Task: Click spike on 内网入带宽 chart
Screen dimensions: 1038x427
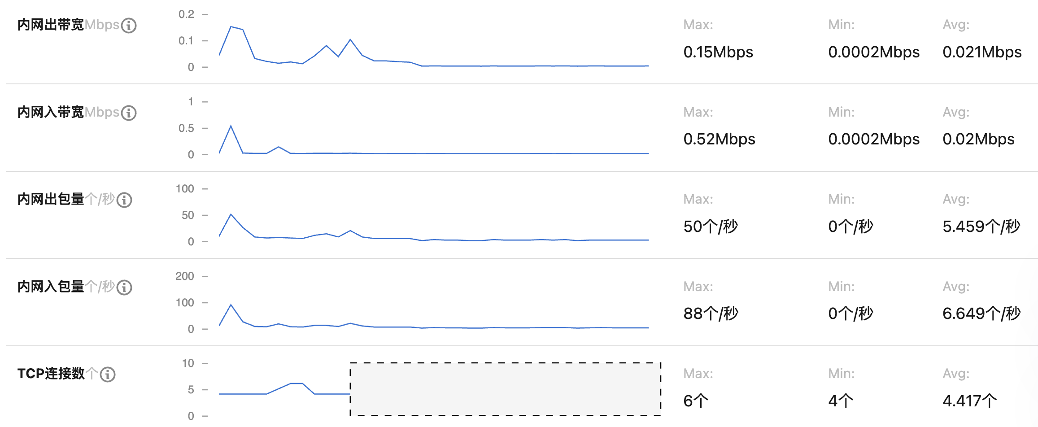Action: [x=231, y=126]
